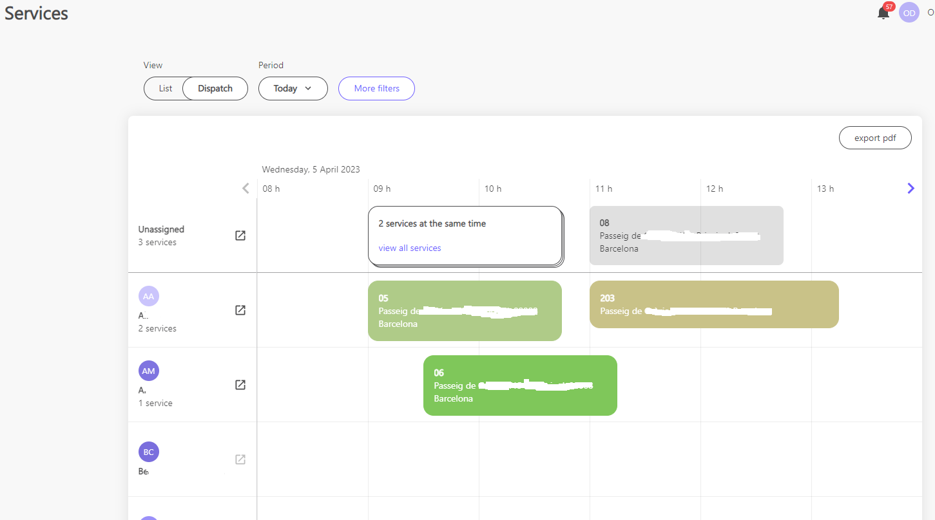Click the Period label above Today dropdown
The height and width of the screenshot is (520, 935).
coord(271,65)
